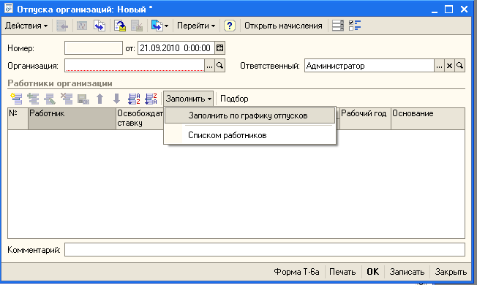Click the document movements icon with blue arrows
This screenshot has height=285, width=477.
tap(99, 26)
